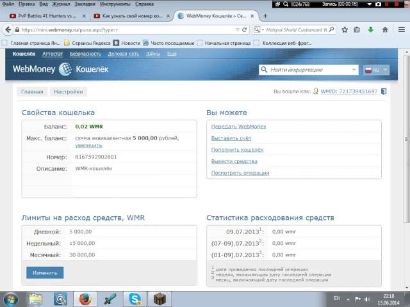This screenshot has height=307, width=410.
Task: Switch to Firefox in the taskbar
Action: pos(85,299)
